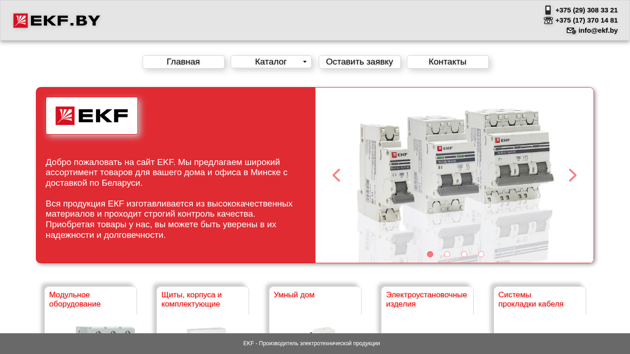
Task: Click footer text EKF - Производитель электротехнической продукции
Action: 312,343
